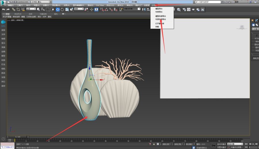
Task: Click Edit Named Selection Sets icon
Action: coord(121,9)
